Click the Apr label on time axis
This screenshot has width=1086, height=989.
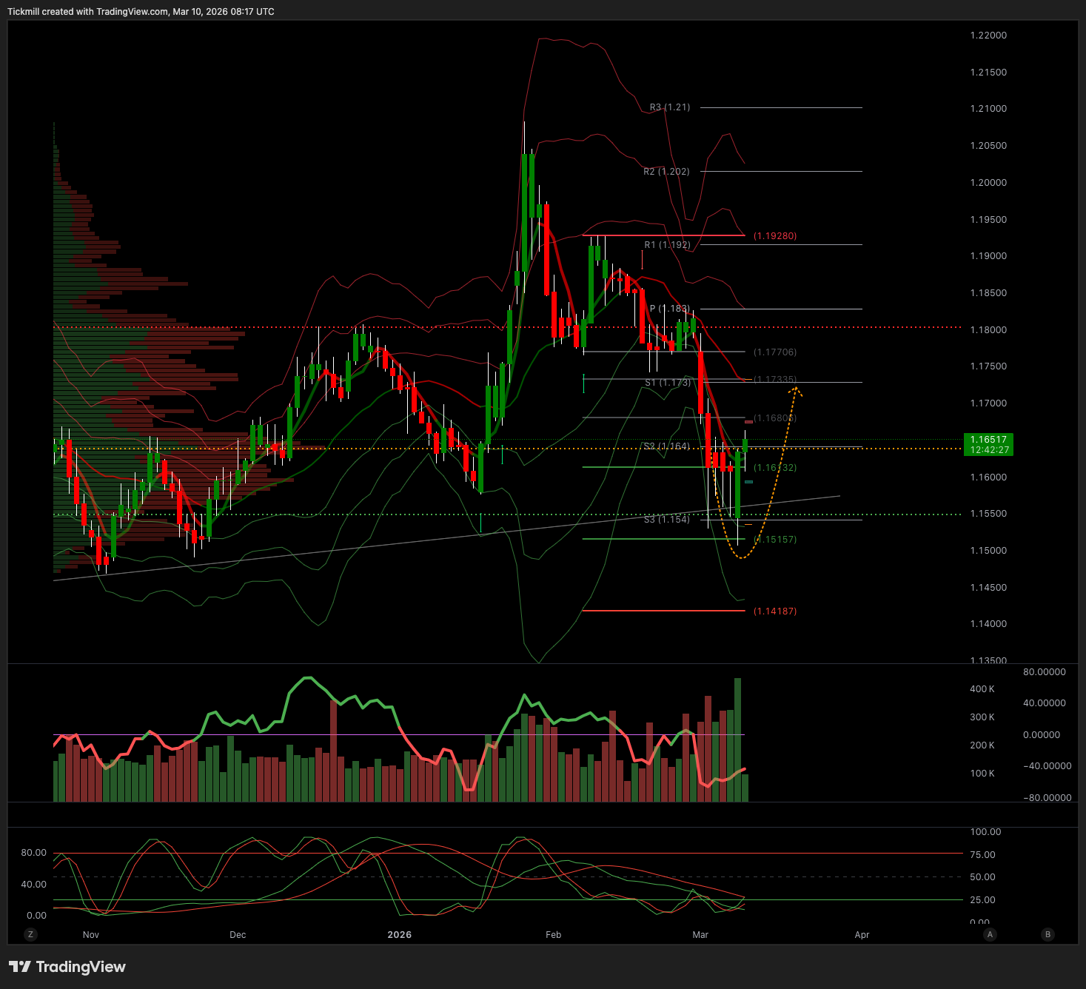point(862,935)
